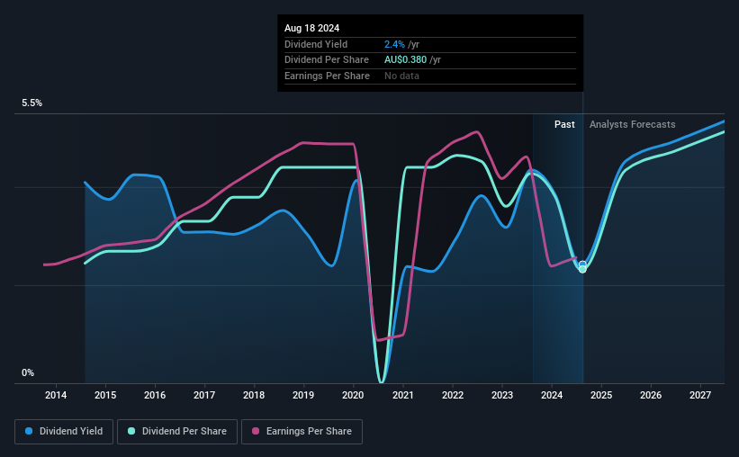Click the Past region label
Viewport: 739px width, 457px height.
[x=564, y=124]
